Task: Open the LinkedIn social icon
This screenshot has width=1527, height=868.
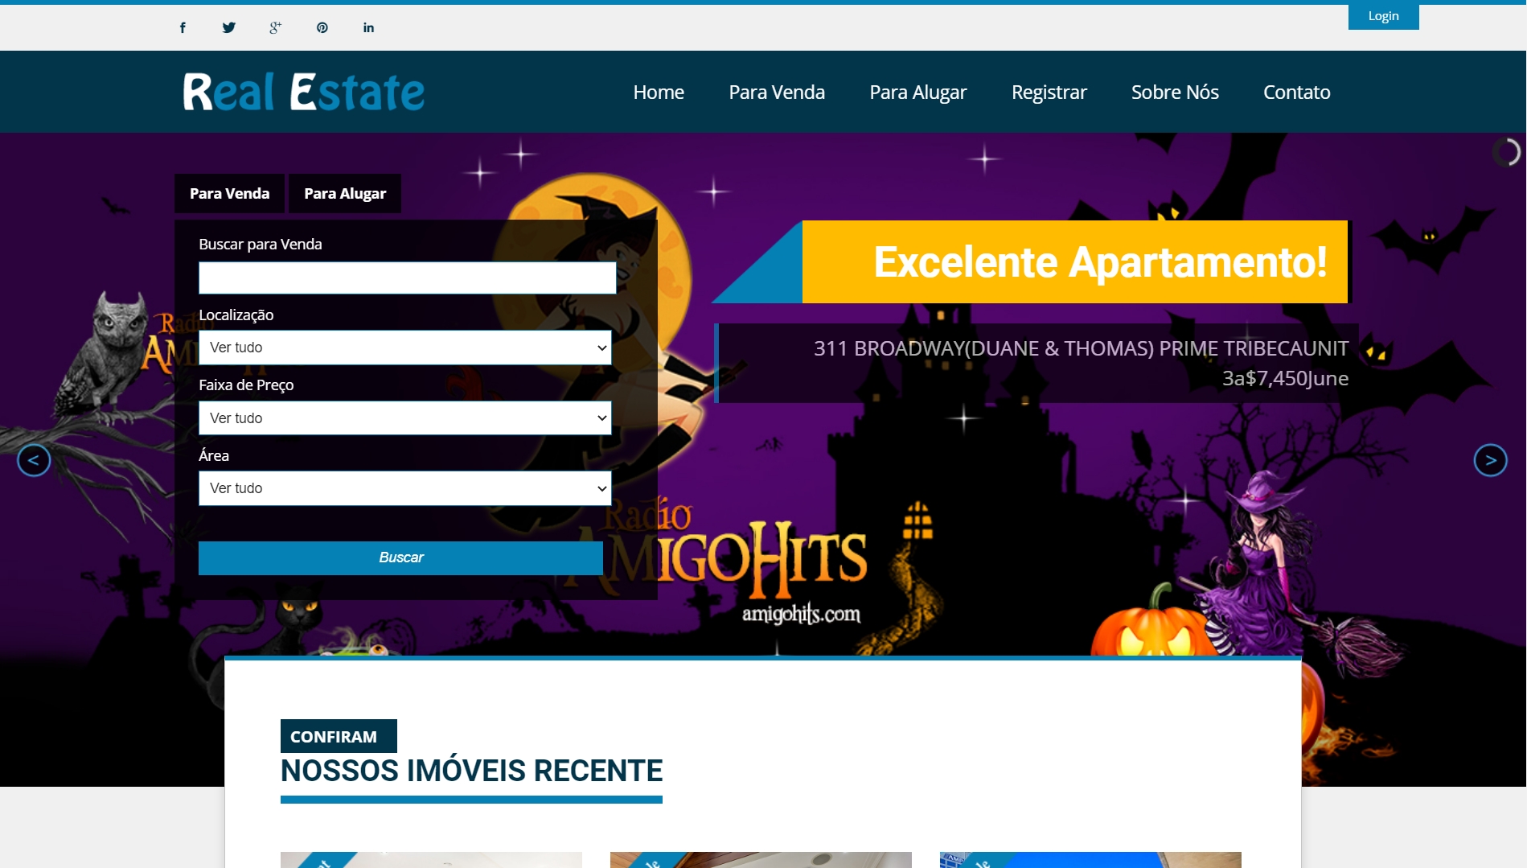Action: point(368,28)
